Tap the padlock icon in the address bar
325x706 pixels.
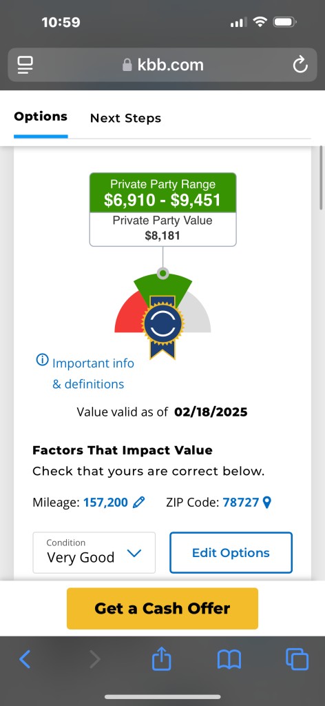[x=127, y=65]
